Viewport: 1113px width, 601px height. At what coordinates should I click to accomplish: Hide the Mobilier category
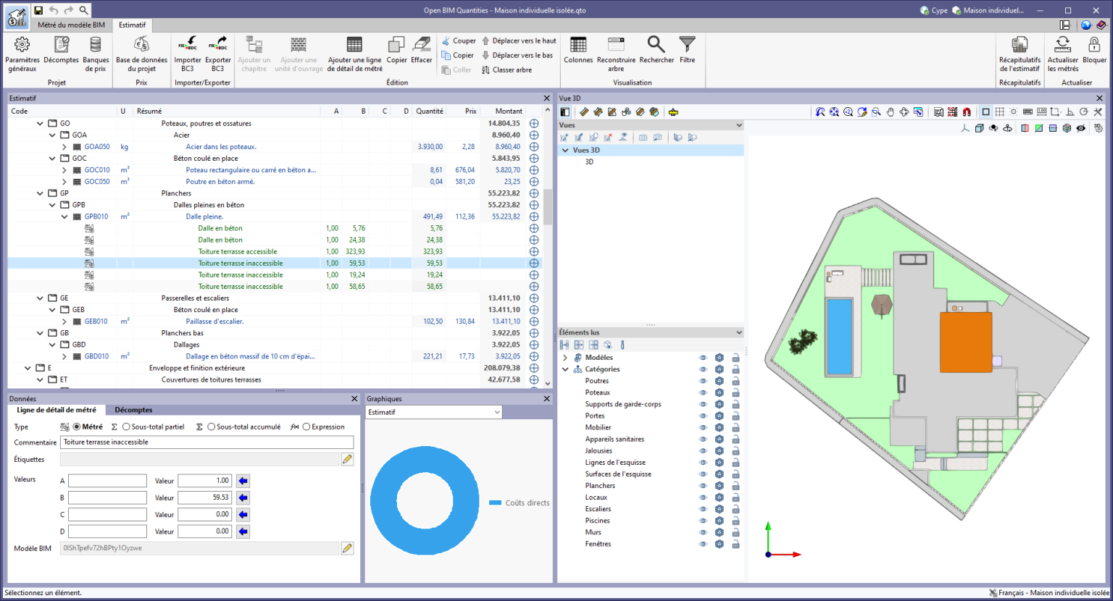tap(702, 427)
